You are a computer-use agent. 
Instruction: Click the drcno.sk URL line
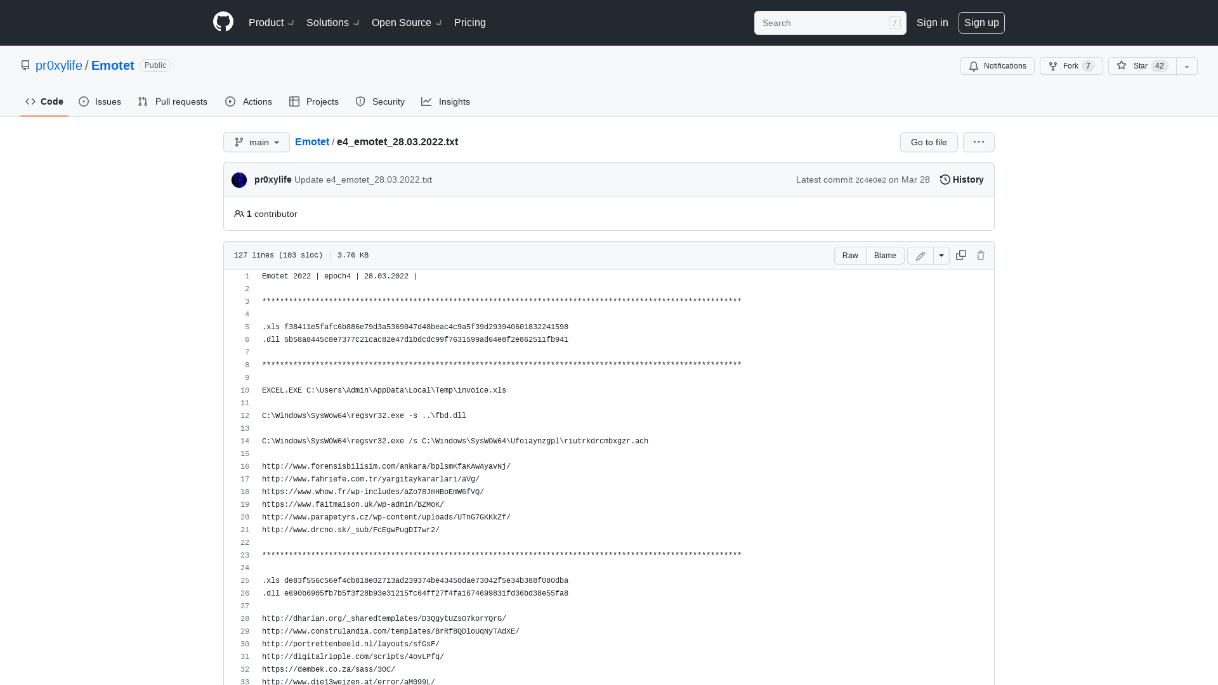pos(351,530)
